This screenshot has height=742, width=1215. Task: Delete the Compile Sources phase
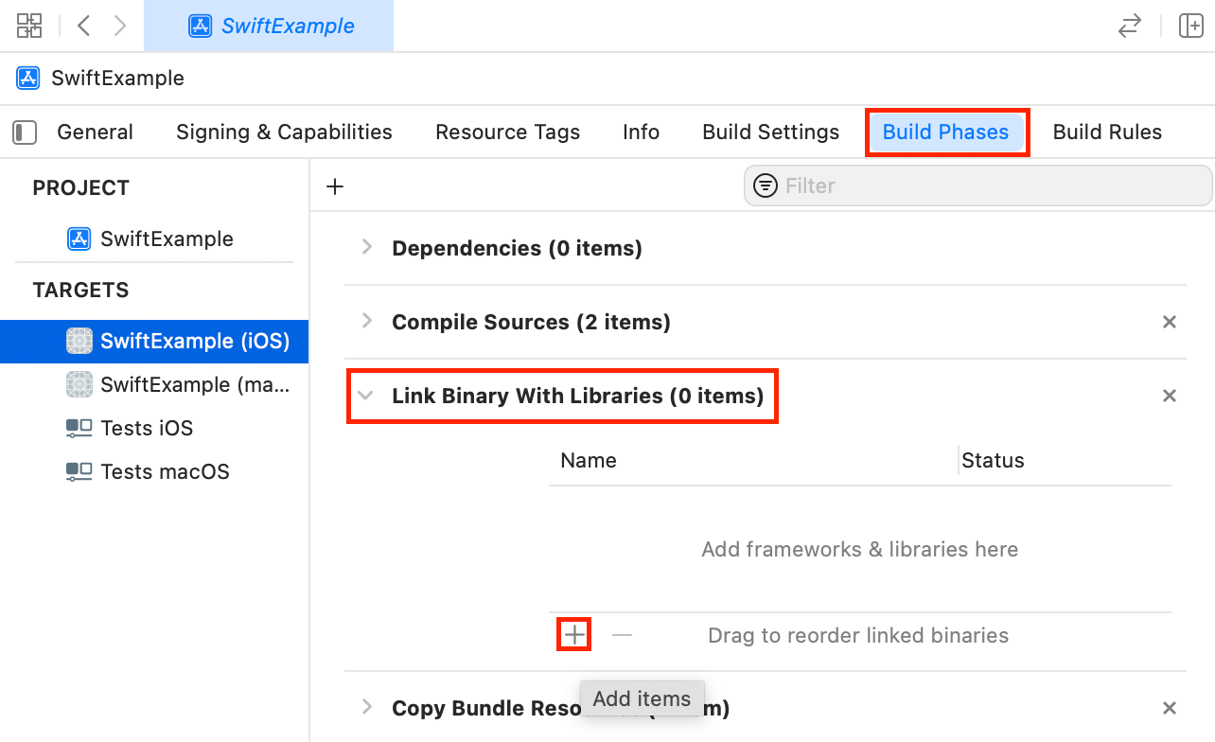[x=1170, y=322]
